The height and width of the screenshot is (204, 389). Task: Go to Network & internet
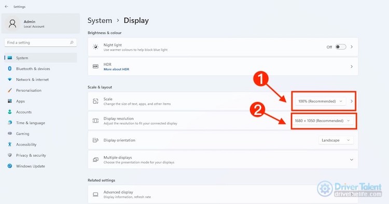[40, 79]
